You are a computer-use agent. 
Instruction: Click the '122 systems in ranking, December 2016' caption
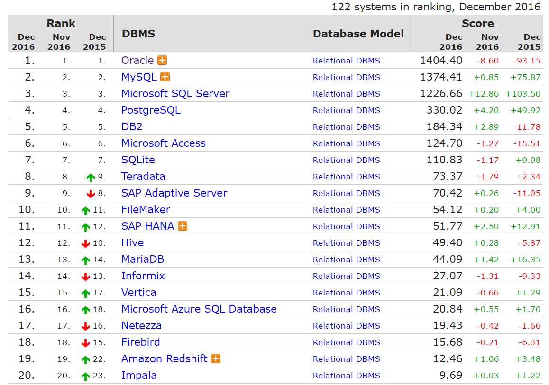pos(436,7)
